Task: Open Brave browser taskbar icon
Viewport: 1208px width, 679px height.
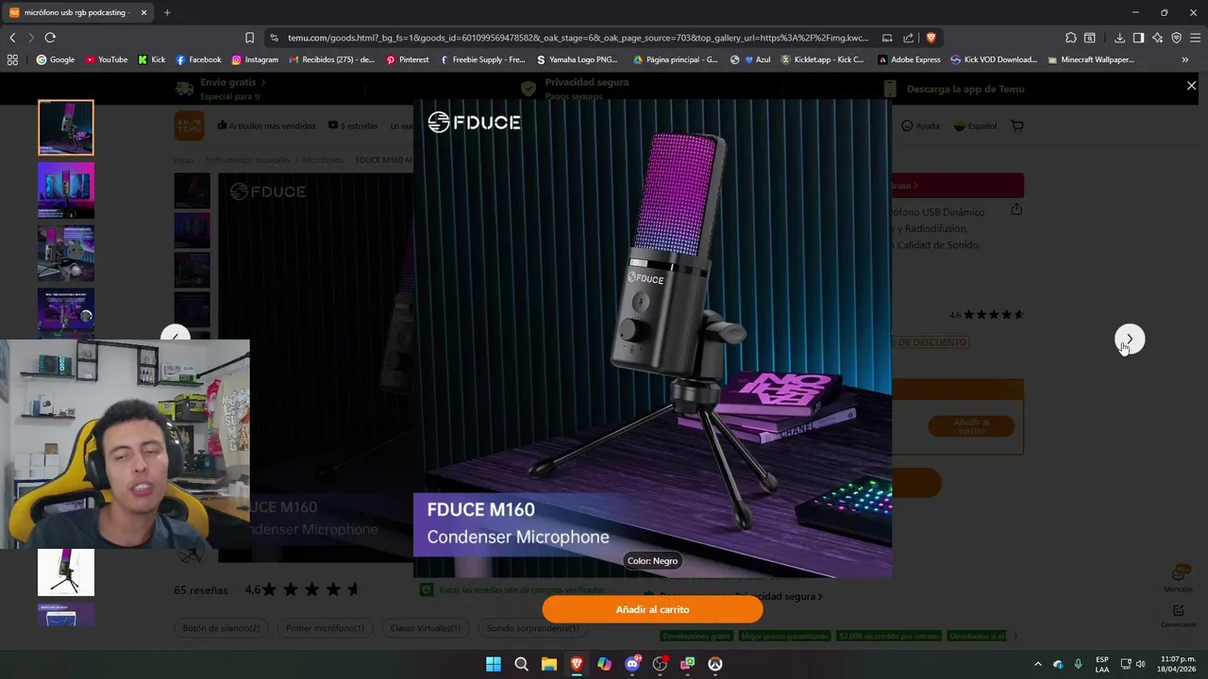Action: (x=577, y=664)
